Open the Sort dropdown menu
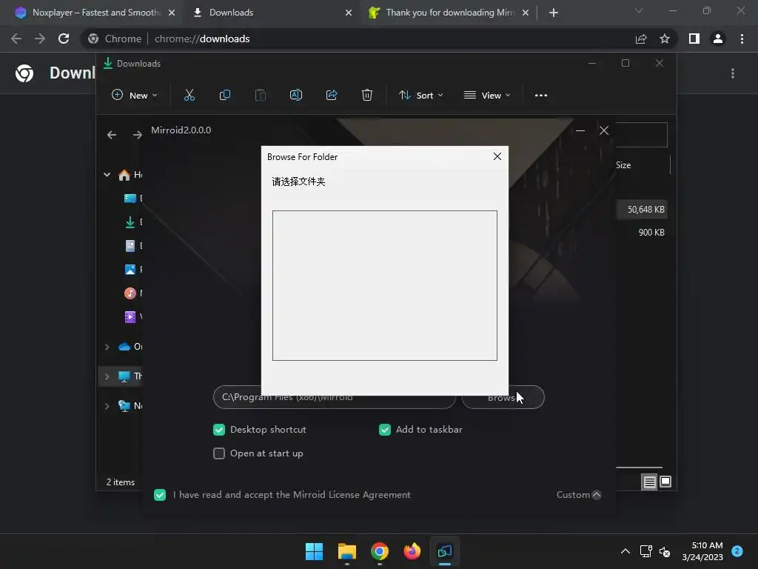Image resolution: width=758 pixels, height=569 pixels. (421, 96)
